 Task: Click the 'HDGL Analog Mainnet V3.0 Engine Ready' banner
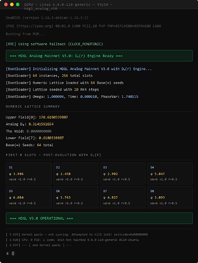[99, 56]
